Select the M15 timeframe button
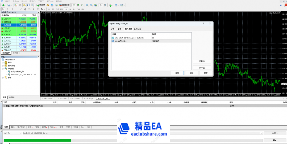Screen dimensions: 287x144 click(x=57, y=9)
